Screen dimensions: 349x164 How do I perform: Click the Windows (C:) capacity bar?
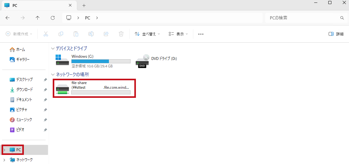(101, 61)
